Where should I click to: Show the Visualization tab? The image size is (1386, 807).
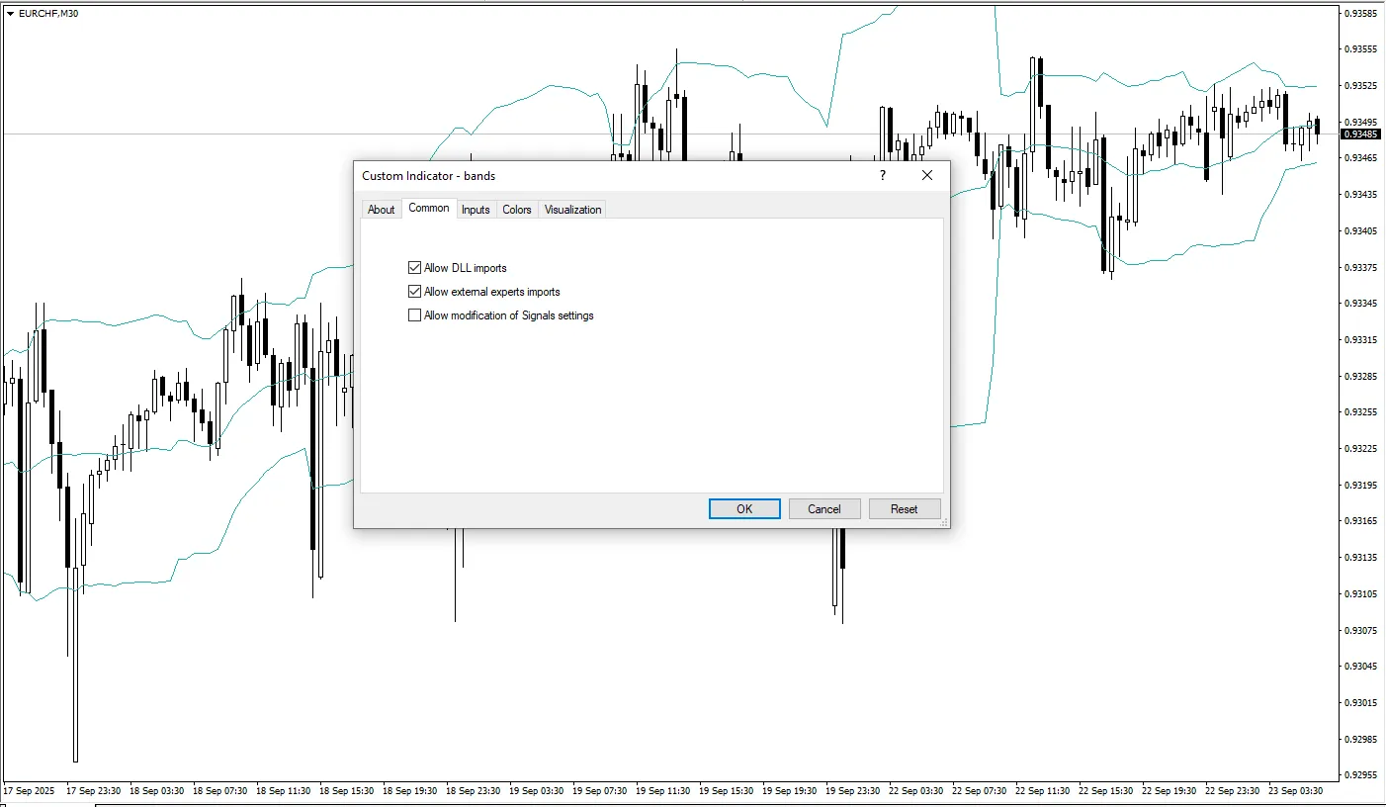(572, 210)
